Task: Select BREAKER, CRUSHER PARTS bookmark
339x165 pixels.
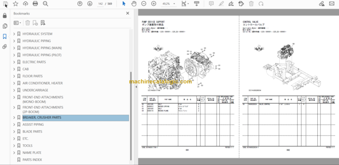Action: click(x=75, y=117)
